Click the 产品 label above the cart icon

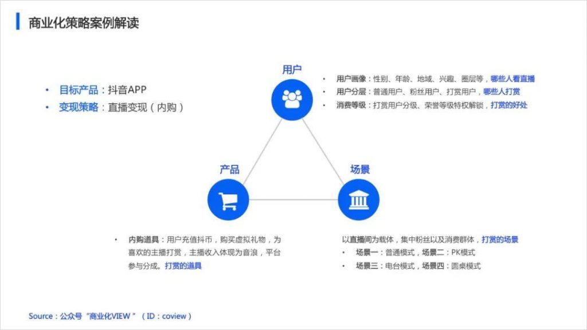(x=229, y=170)
